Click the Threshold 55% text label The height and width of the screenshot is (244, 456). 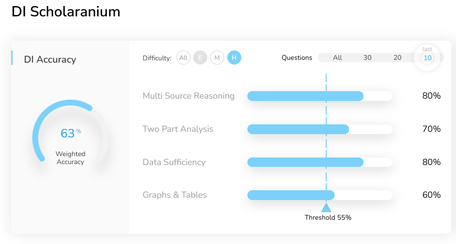[x=328, y=217]
